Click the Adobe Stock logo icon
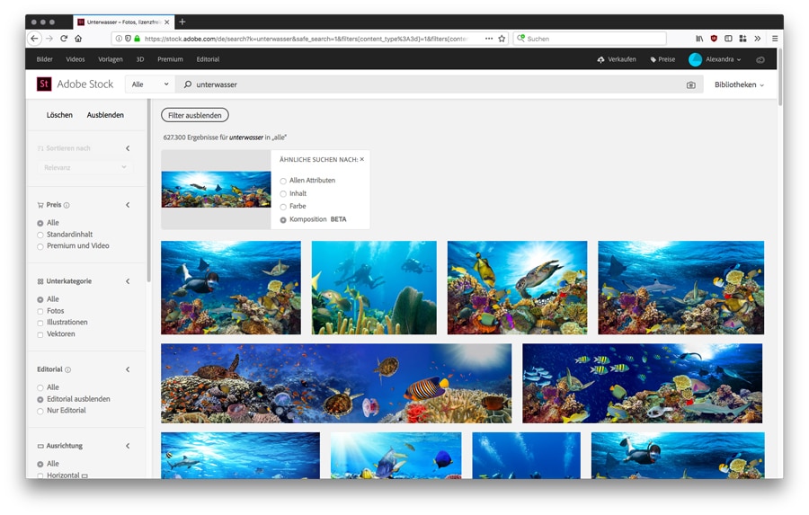This screenshot has height=515, width=809. click(x=44, y=84)
